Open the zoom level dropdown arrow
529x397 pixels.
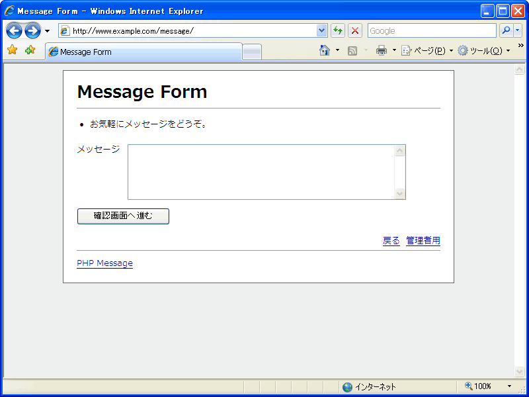pyautogui.click(x=509, y=386)
